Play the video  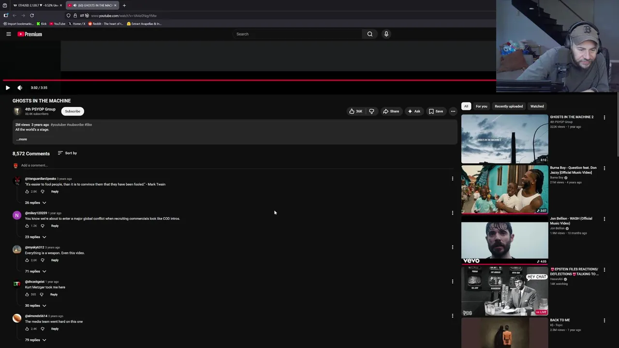click(x=7, y=87)
